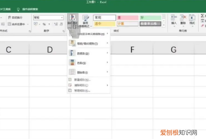This screenshot has height=139, width=206.
Task: Apply the Neutral (适中) yellow cell style
Action: pyautogui.click(x=105, y=24)
